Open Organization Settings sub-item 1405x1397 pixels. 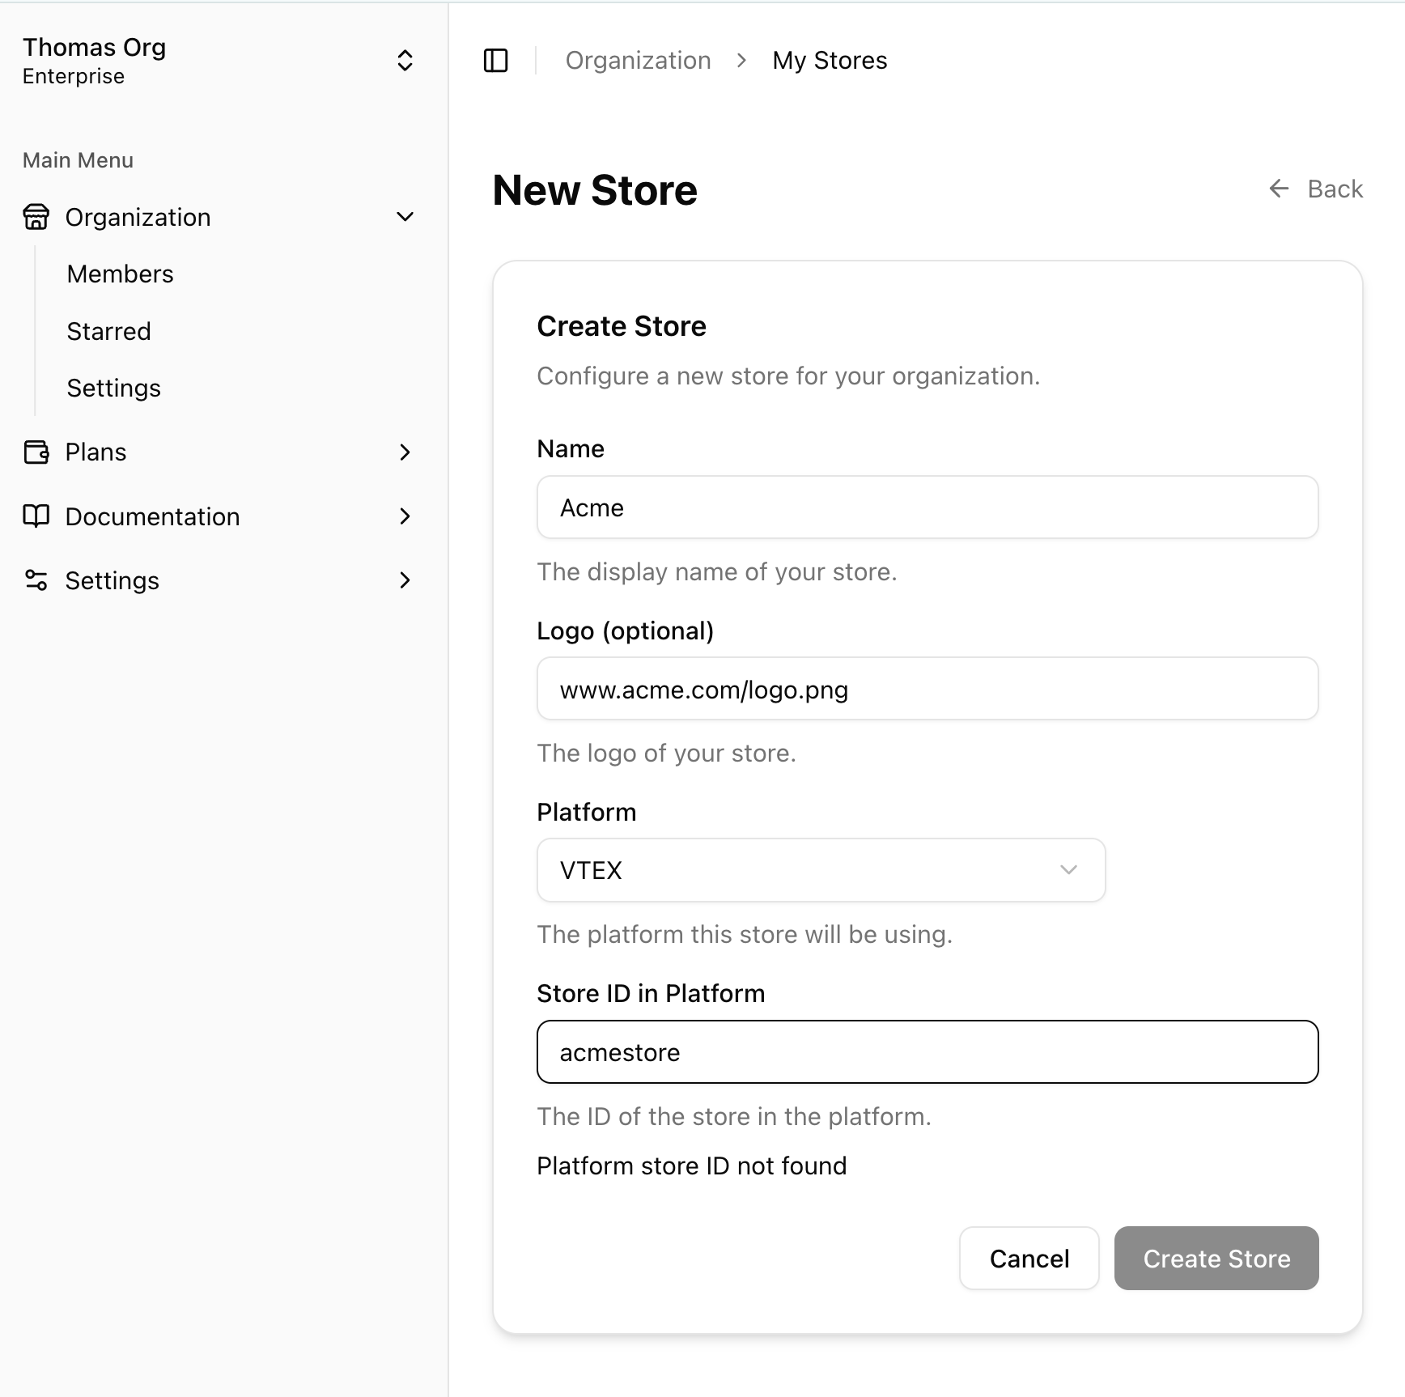(113, 389)
